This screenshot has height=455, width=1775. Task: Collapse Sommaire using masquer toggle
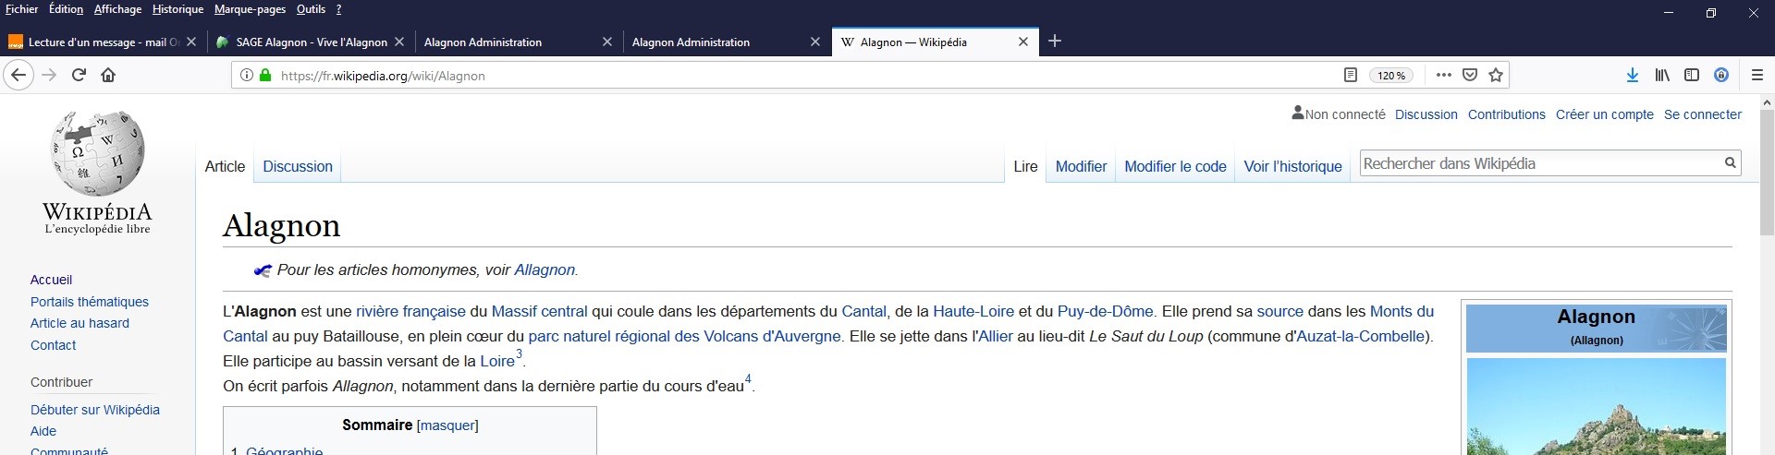click(447, 425)
